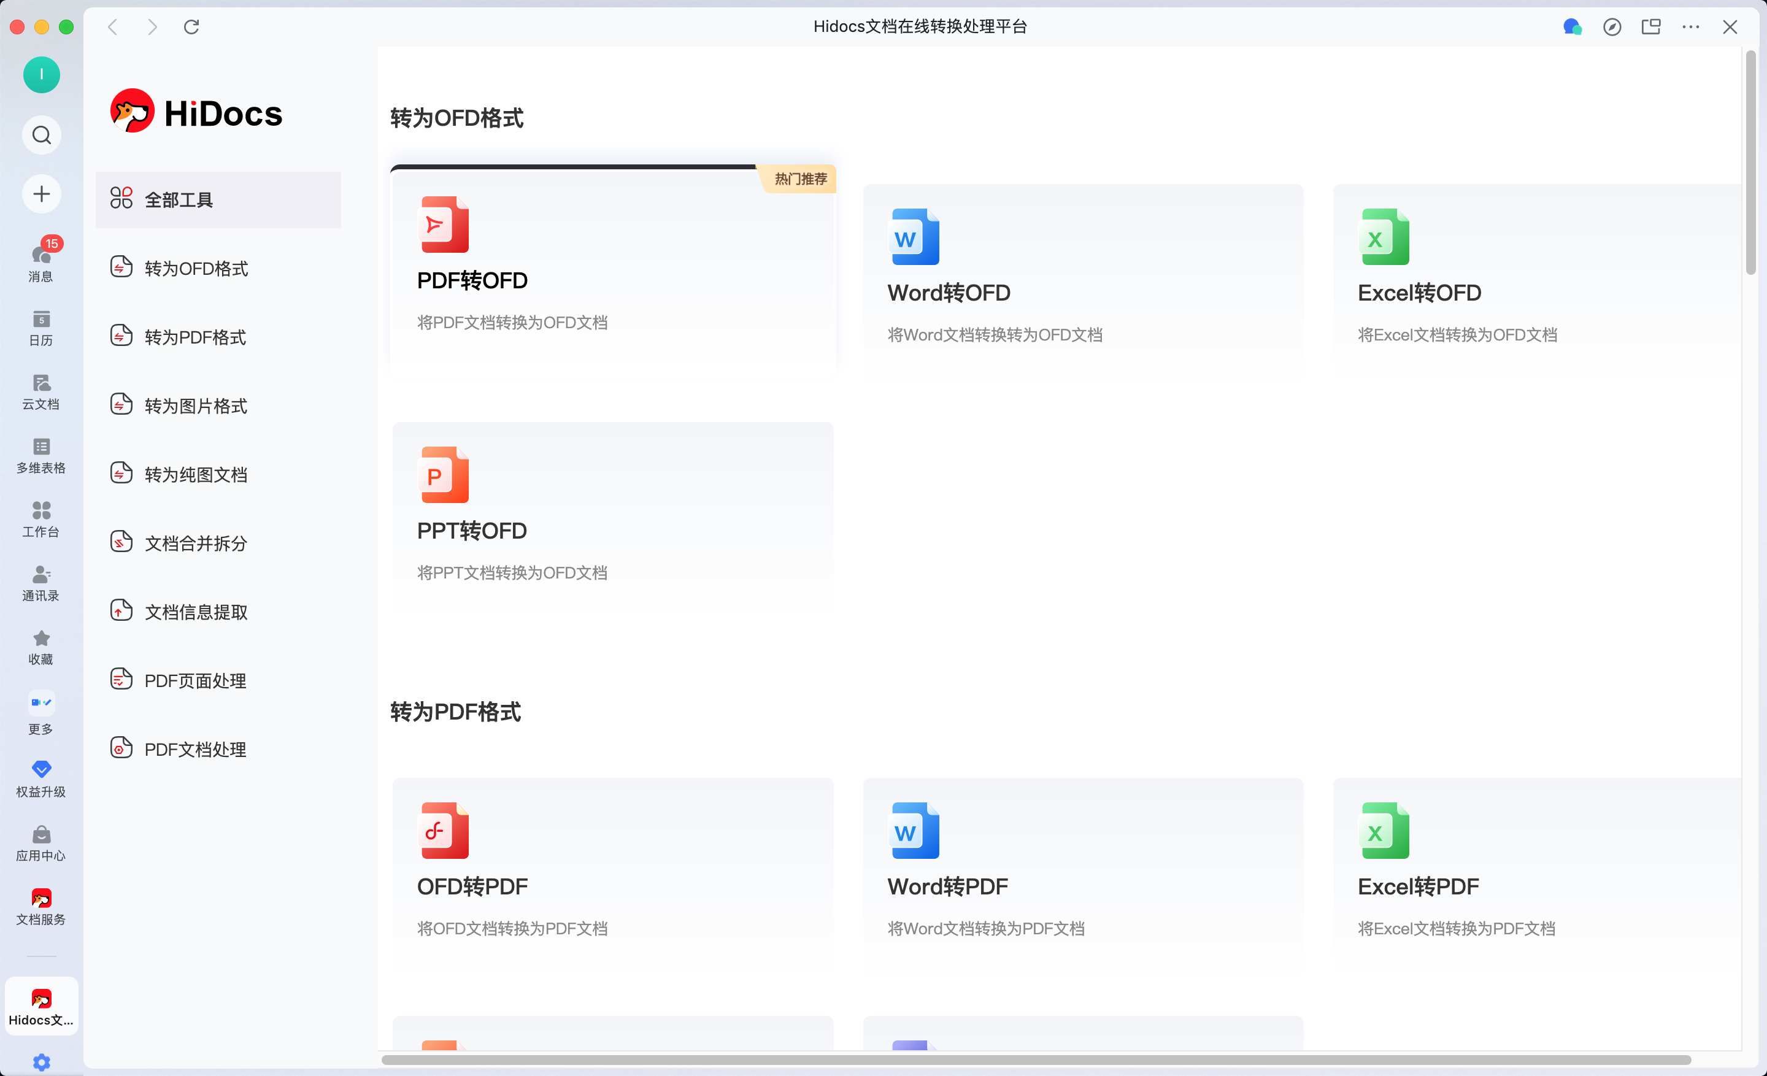Screen dimensions: 1767x1076
Task: Open the App Center (应用中心)
Action: (42, 843)
